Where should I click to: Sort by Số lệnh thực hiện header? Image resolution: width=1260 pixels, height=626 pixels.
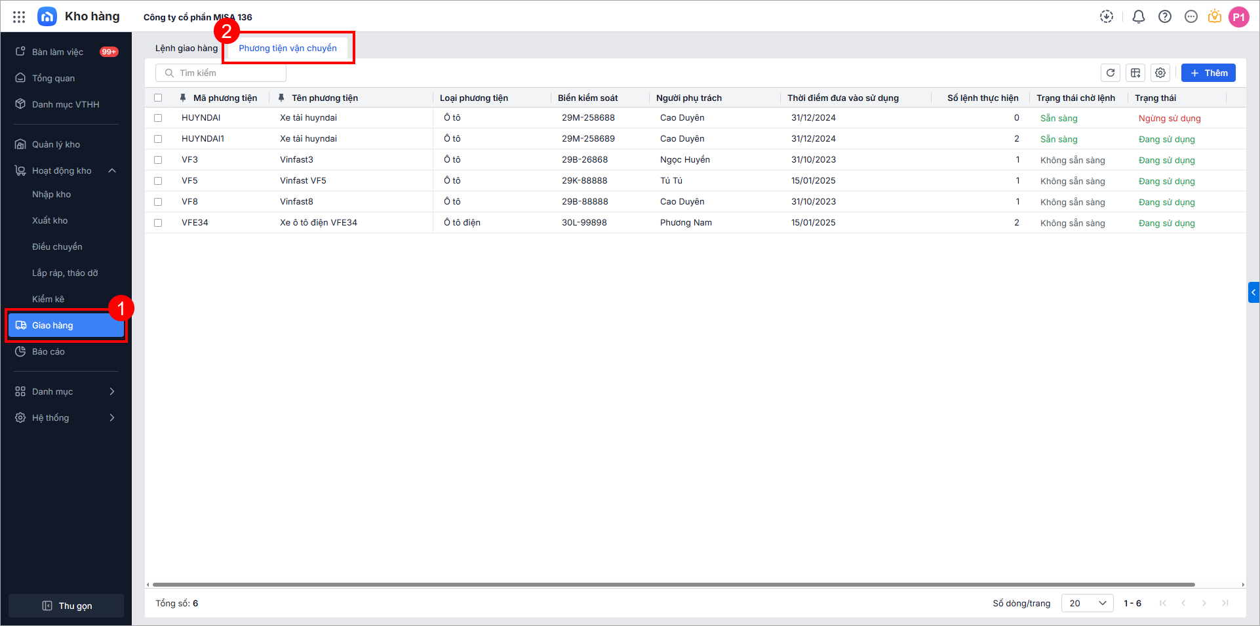click(983, 98)
